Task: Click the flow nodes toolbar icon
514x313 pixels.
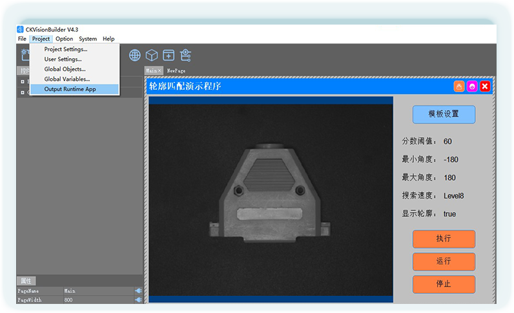Action: tap(185, 55)
